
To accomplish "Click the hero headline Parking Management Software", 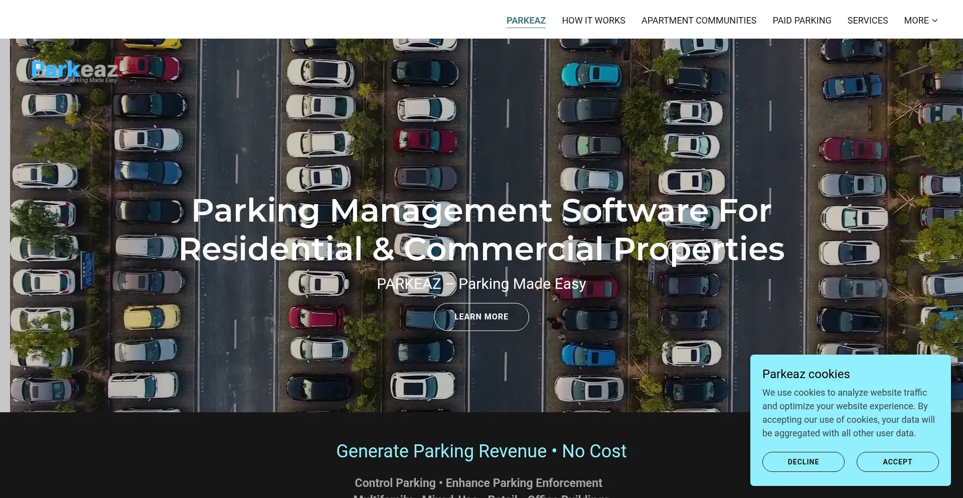I will coord(481,230).
